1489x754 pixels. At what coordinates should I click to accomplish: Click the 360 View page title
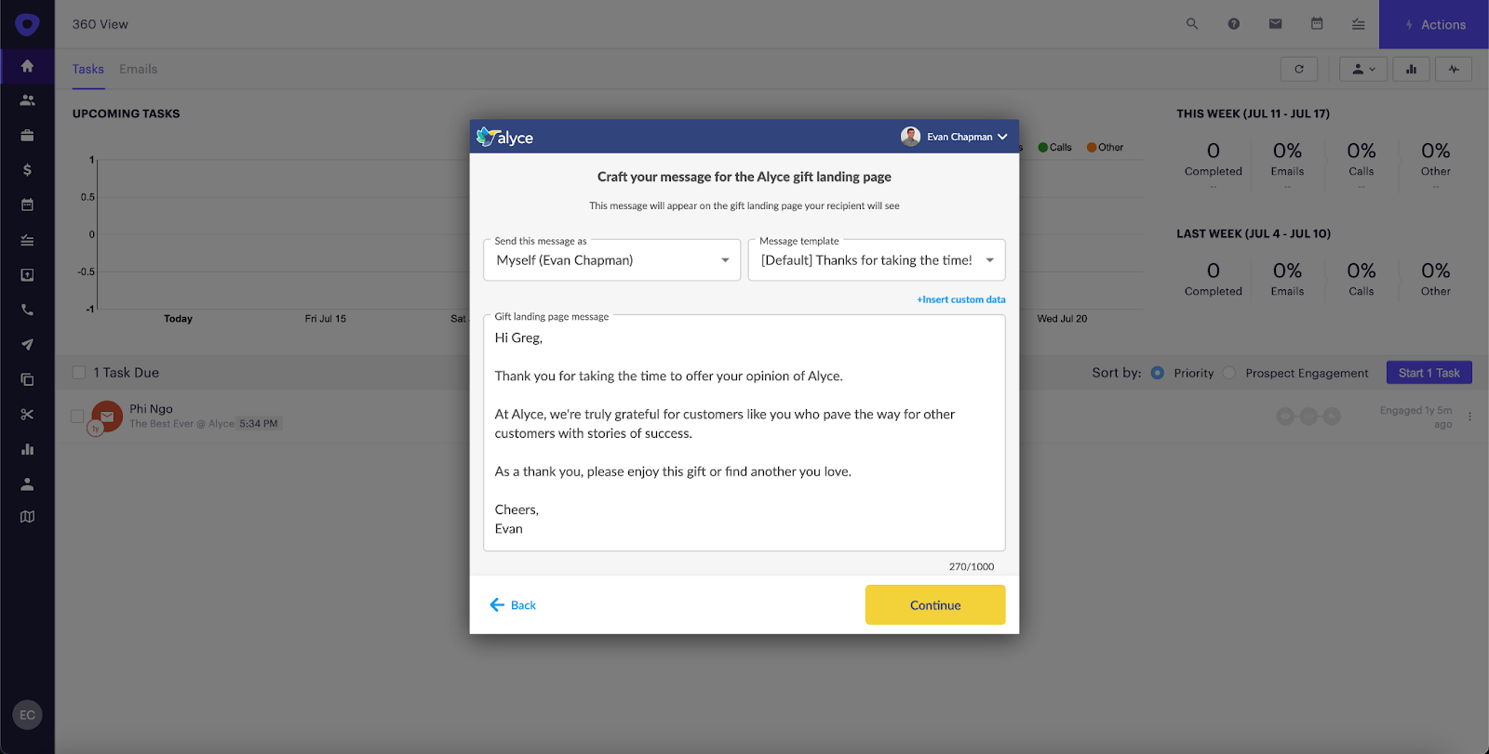tap(101, 24)
